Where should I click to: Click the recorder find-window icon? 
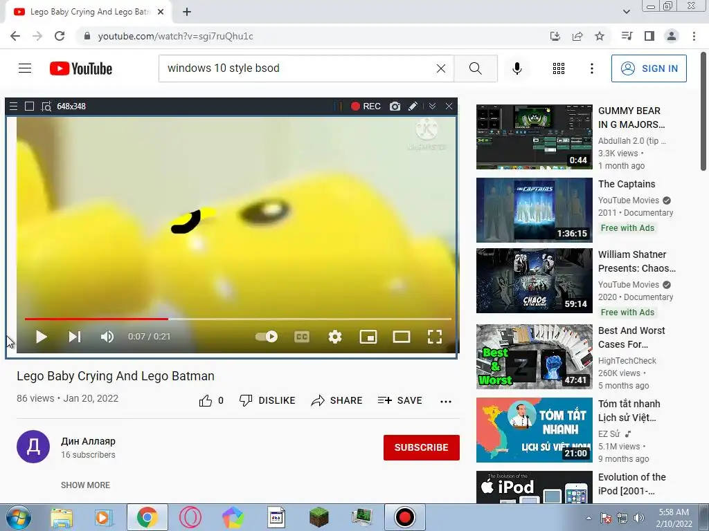46,106
